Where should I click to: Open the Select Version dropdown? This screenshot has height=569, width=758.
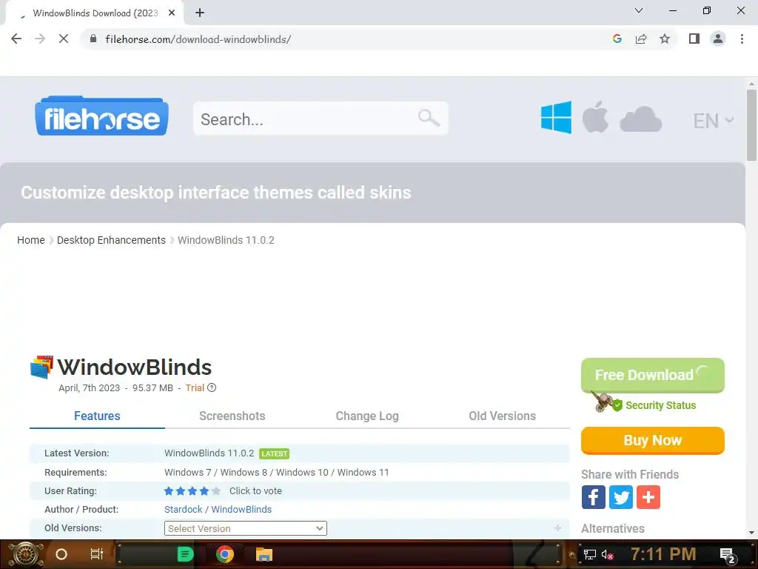click(246, 528)
